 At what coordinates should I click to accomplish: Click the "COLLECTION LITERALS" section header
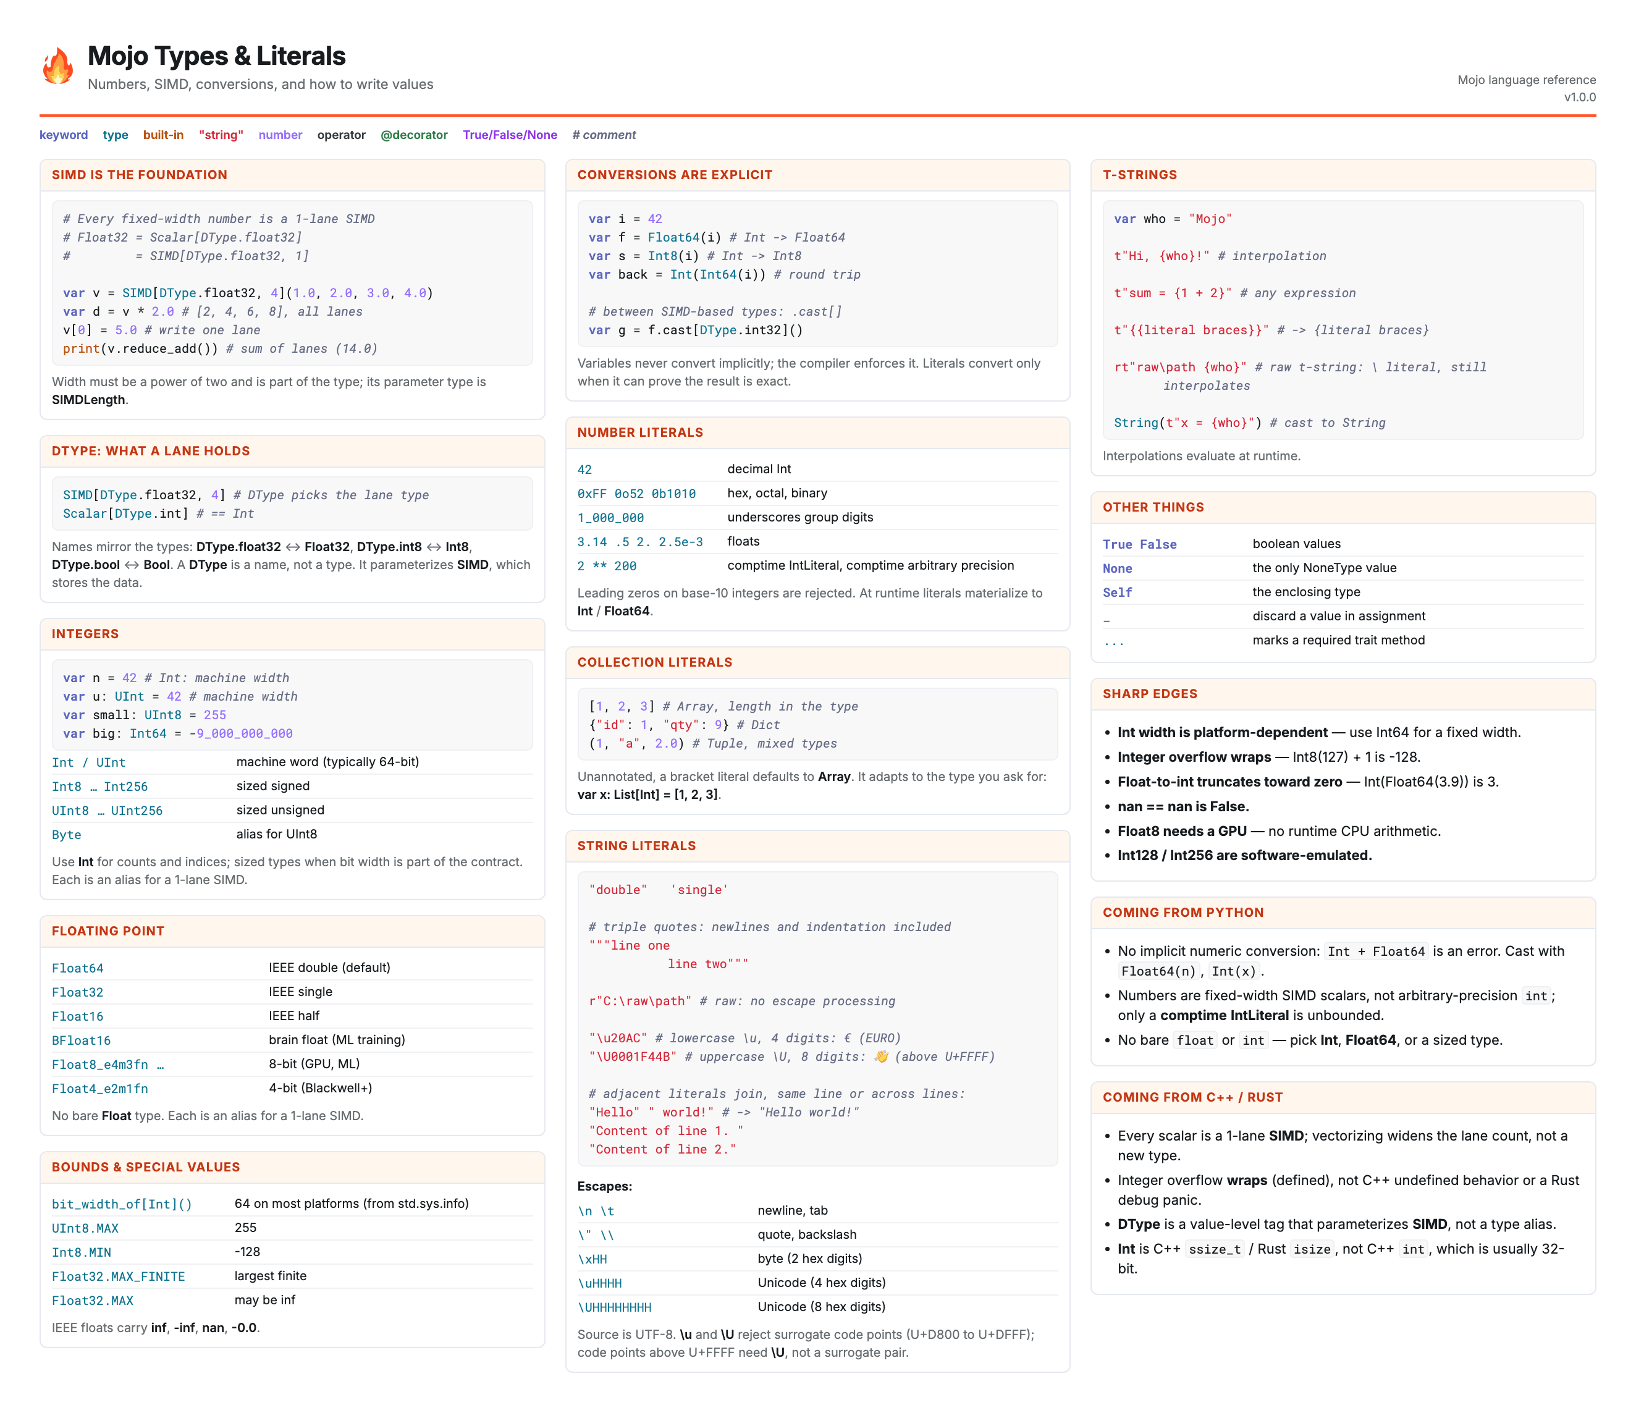[x=656, y=662]
